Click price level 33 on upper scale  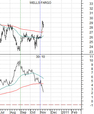[x=91, y=4]
